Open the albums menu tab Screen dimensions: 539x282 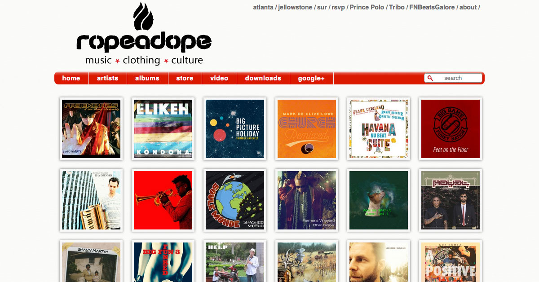147,78
